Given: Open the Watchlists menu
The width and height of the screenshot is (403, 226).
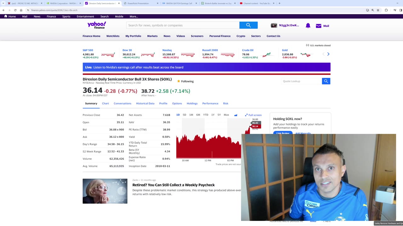Looking at the screenshot, I should coord(113,36).
